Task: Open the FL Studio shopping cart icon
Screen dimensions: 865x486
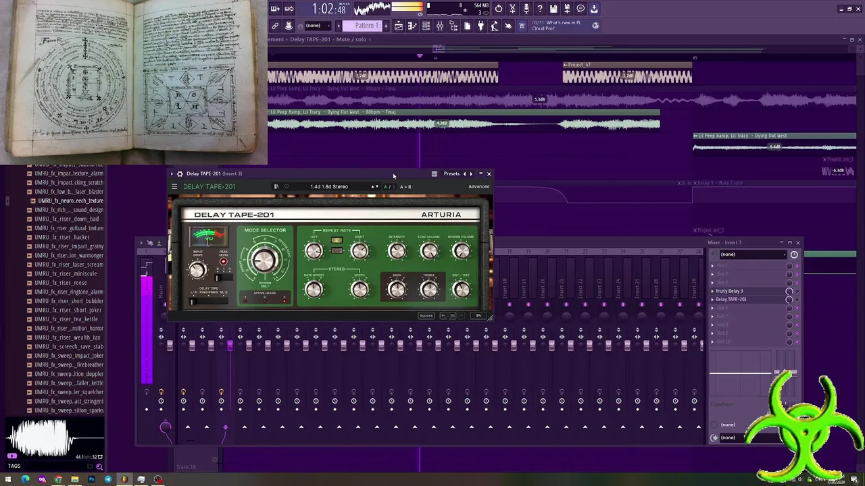Action: [x=522, y=26]
